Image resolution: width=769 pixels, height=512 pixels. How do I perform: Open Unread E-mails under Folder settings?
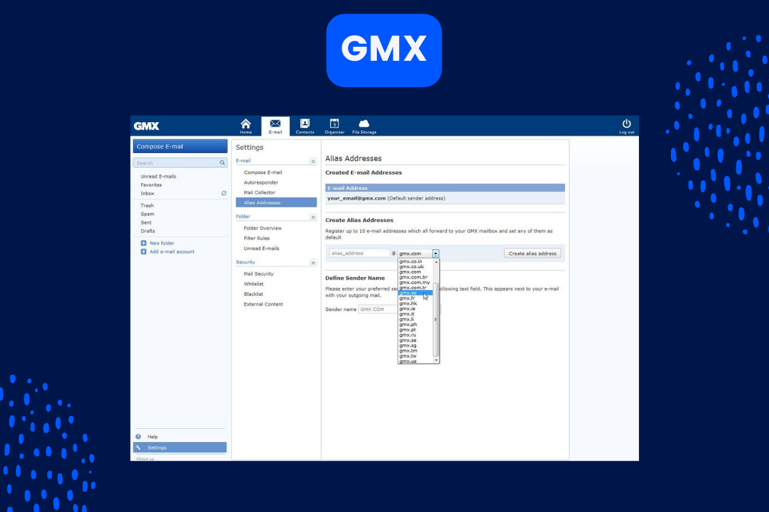[261, 248]
